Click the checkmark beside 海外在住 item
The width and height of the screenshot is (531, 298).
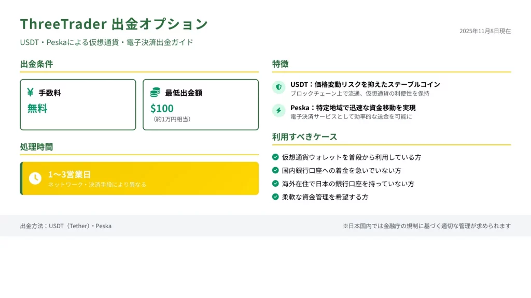275,184
